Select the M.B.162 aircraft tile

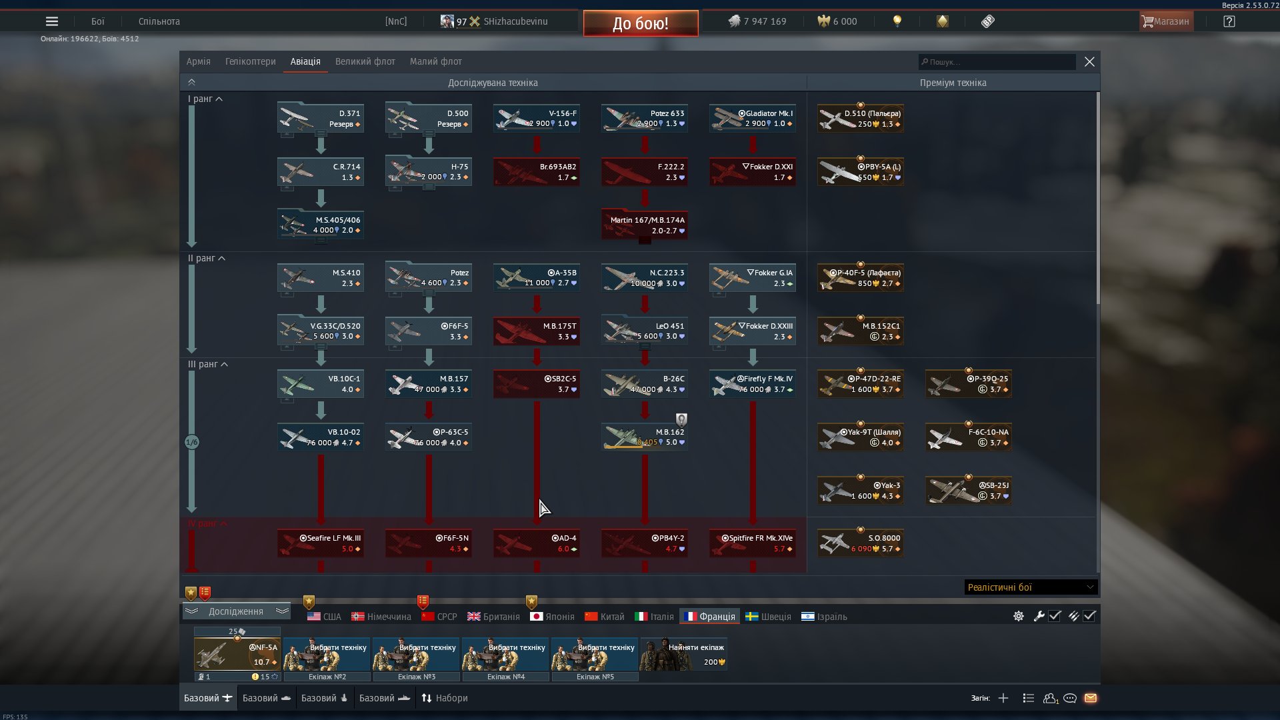click(645, 437)
